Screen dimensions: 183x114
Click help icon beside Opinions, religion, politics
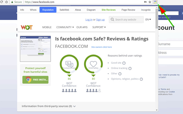141,79
